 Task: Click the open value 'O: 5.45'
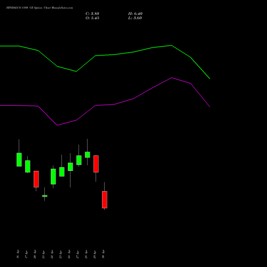pos(92,18)
